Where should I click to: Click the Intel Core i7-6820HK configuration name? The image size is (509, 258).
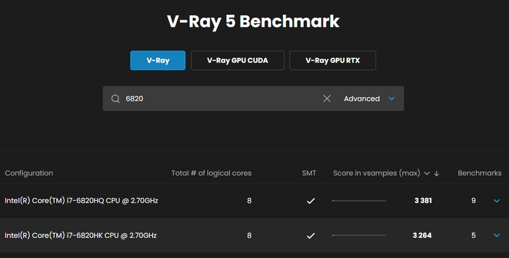click(81, 235)
